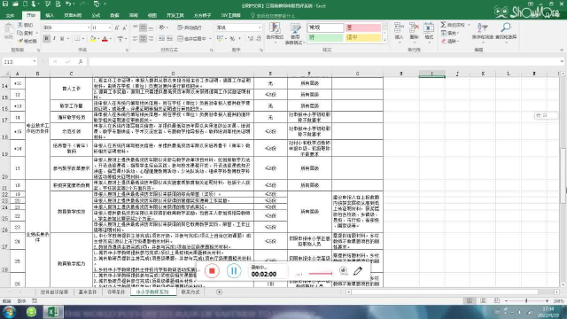This screenshot has height=319, width=567.
Task: Click the Copy button
Action: click(25, 33)
